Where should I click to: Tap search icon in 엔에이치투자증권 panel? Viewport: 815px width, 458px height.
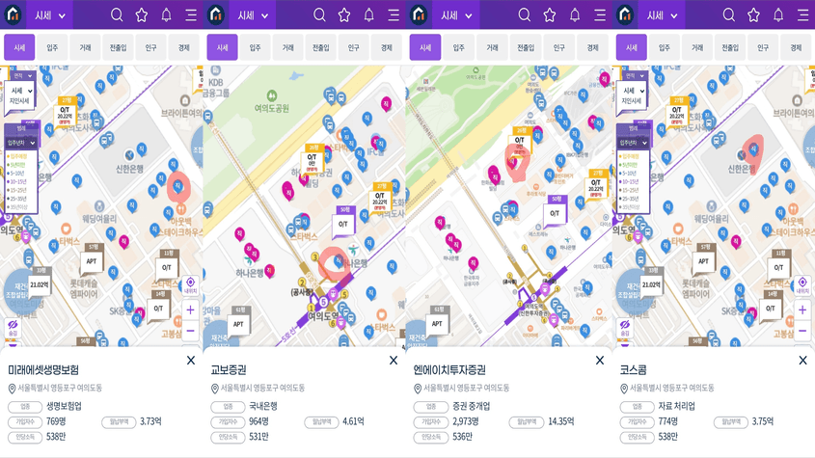tap(525, 15)
